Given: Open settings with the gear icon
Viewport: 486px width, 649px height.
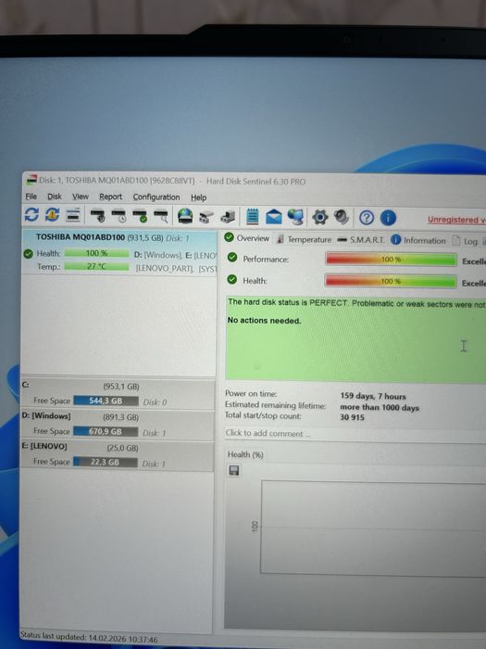Looking at the screenshot, I should coord(320,217).
